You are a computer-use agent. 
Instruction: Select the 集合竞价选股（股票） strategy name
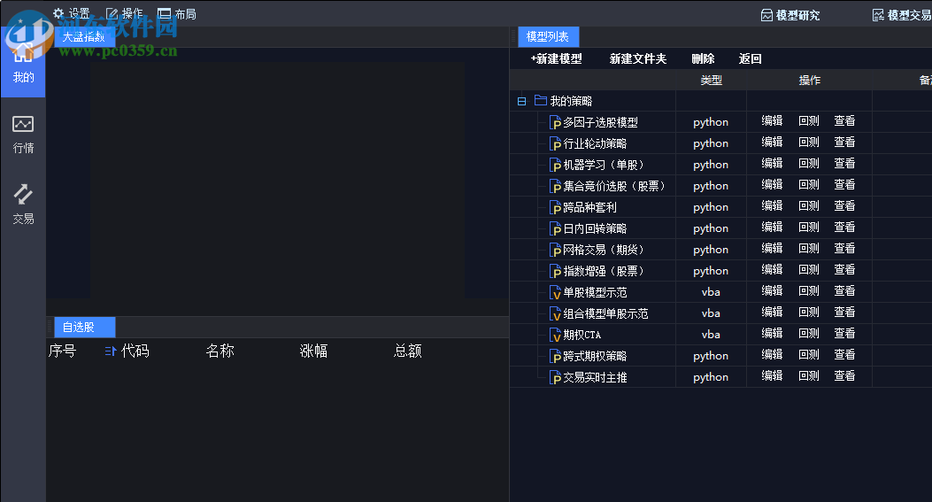coord(613,186)
